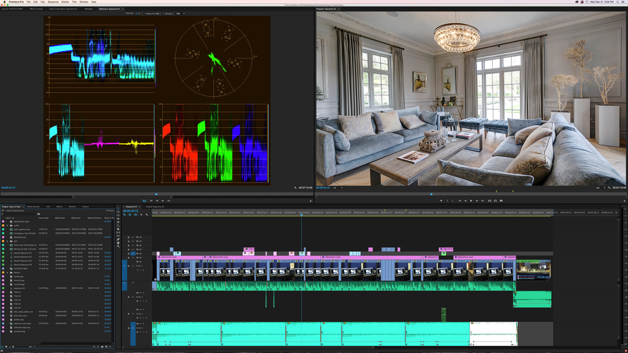This screenshot has height=353, width=628.
Task: Open the Window menu
Action: coord(84,2)
